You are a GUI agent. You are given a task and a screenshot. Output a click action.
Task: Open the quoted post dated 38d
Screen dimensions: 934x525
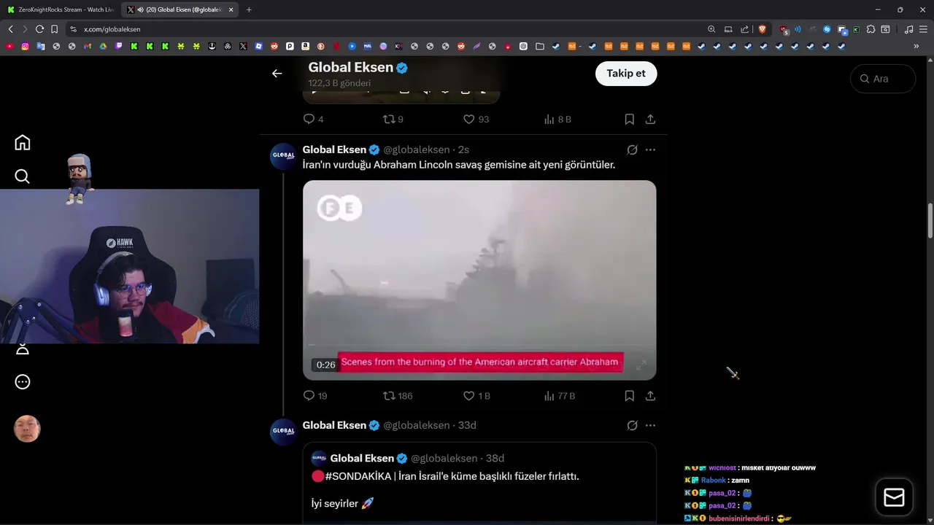pyautogui.click(x=479, y=483)
